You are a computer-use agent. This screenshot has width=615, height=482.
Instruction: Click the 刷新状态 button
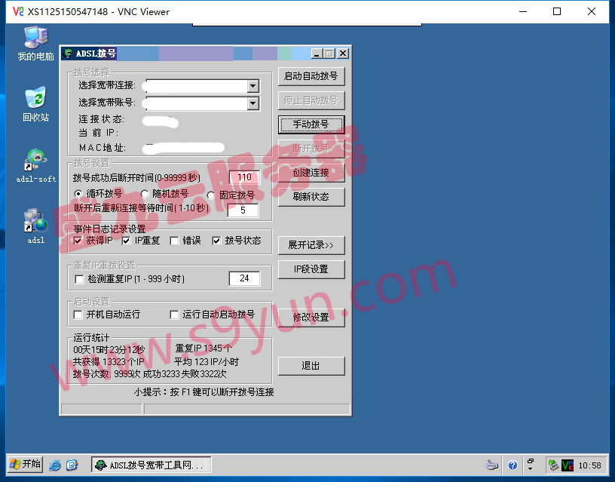(x=311, y=197)
